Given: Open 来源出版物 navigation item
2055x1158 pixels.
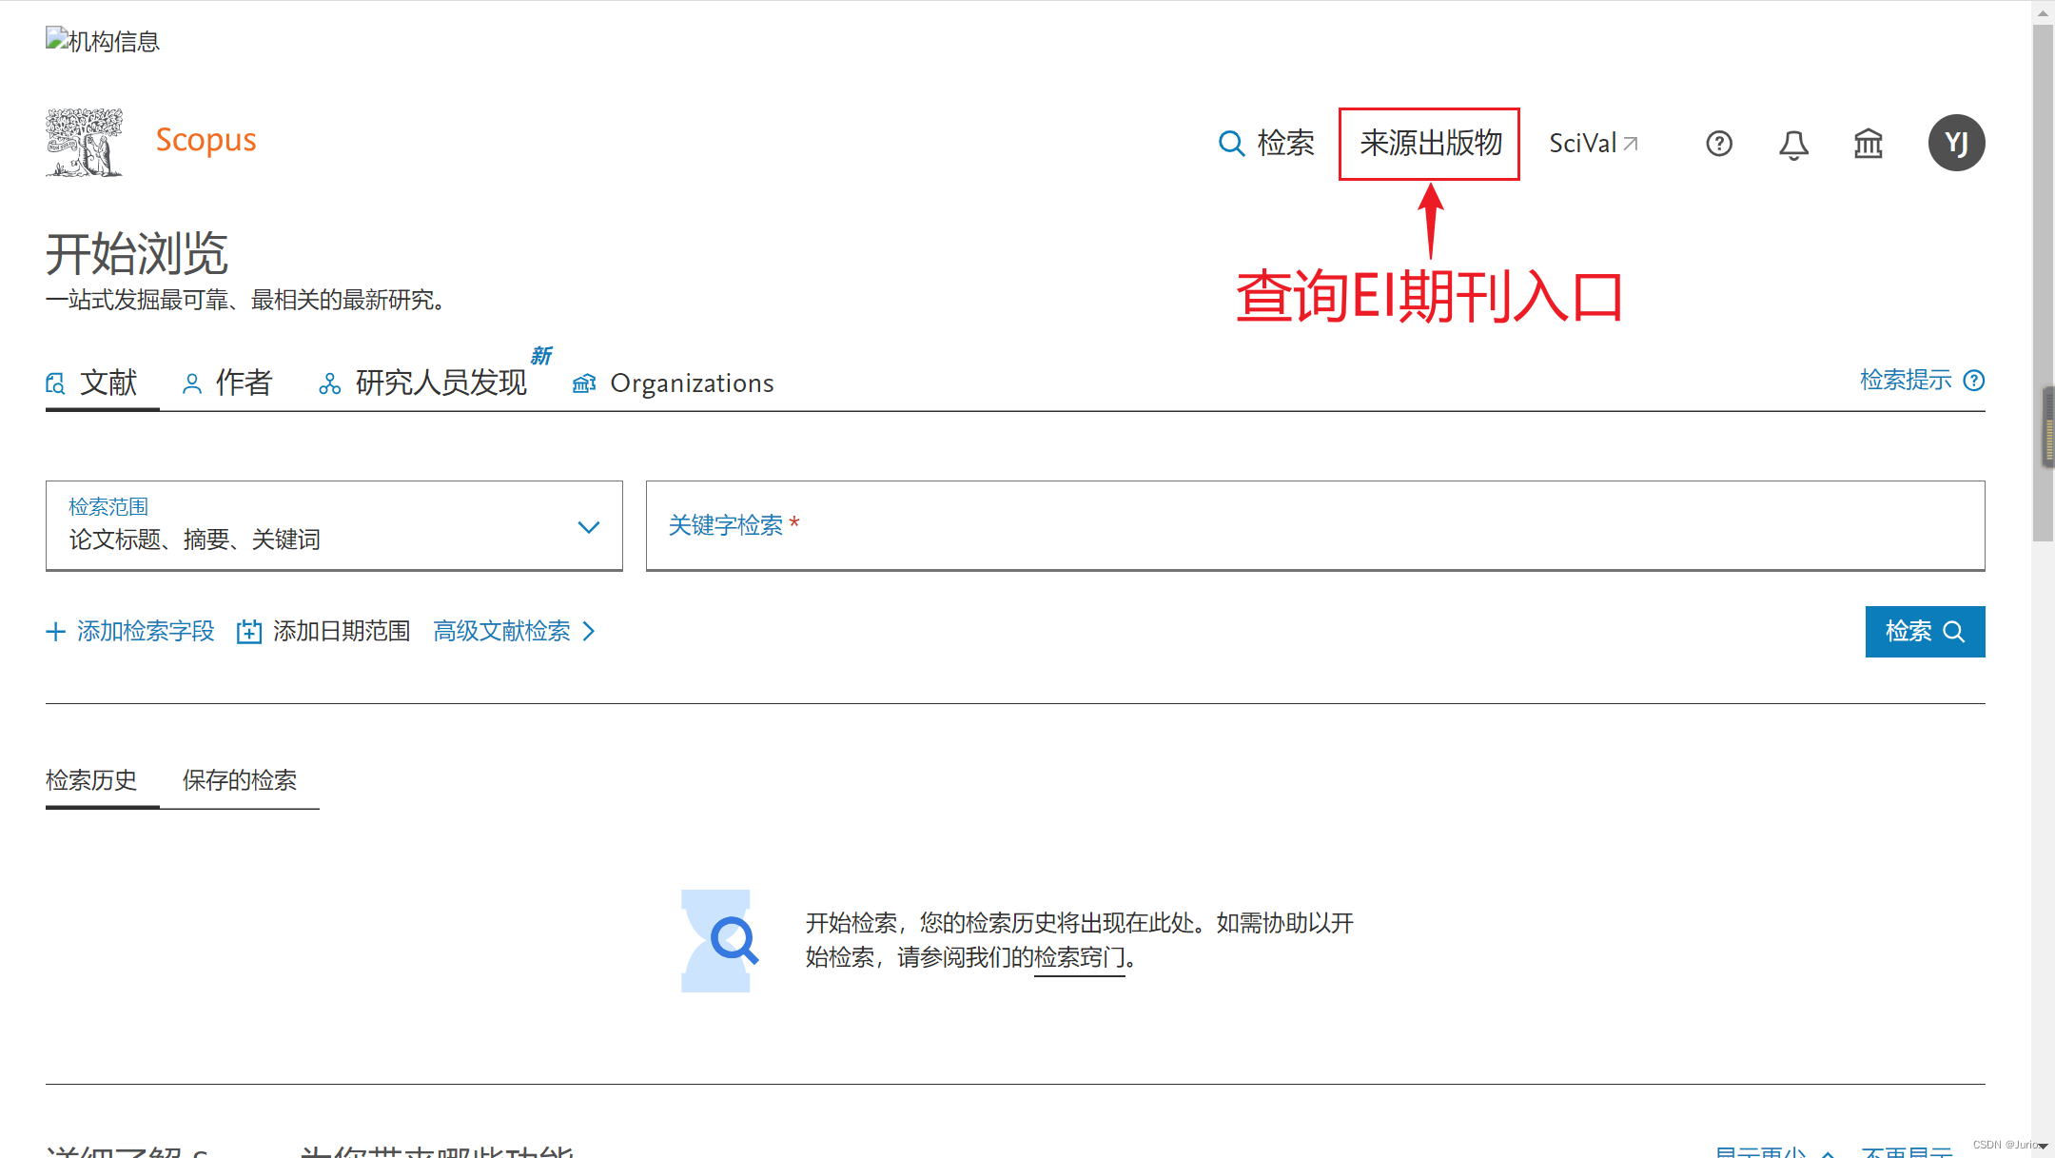Looking at the screenshot, I should tap(1429, 144).
